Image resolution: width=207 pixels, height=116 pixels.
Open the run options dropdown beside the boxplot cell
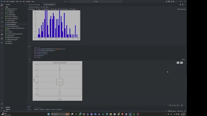pos(30,47)
